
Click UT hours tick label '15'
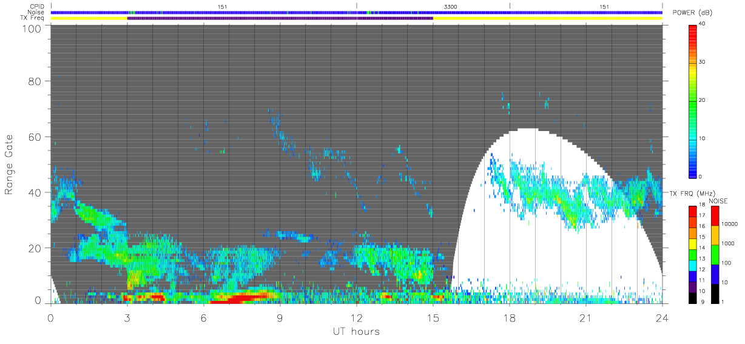(433, 317)
